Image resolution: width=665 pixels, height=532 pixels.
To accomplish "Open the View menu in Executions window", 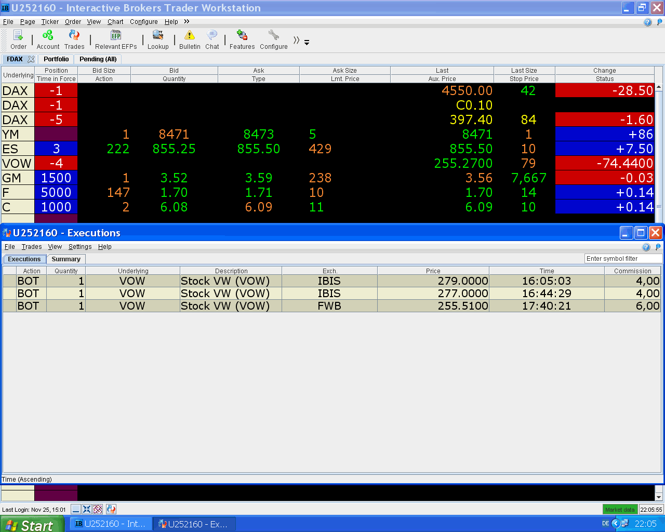I will point(55,247).
